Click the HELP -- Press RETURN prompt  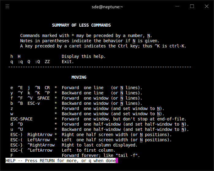click(x=61, y=161)
